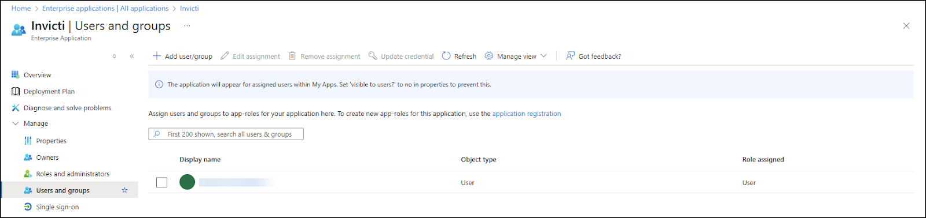Click the Got feedback person icon
The height and width of the screenshot is (218, 926).
571,56
